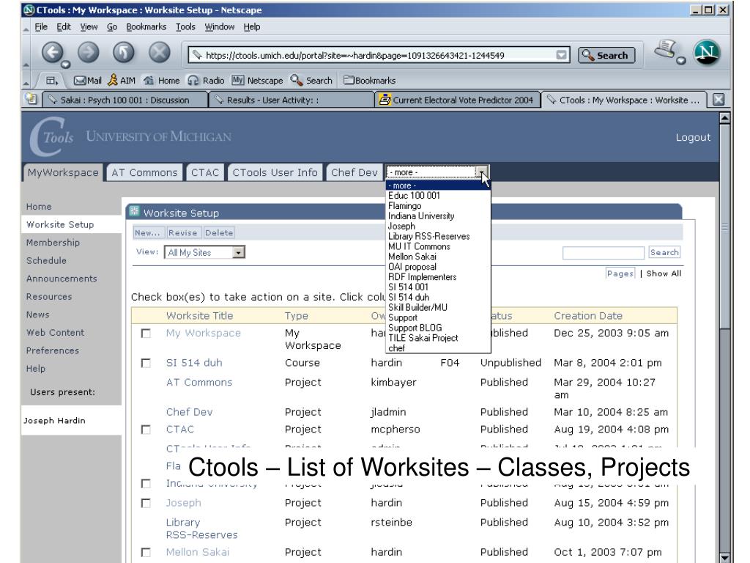Viewport: 750px width, 563px height.
Task: Click the Stop loading button
Action: point(159,52)
